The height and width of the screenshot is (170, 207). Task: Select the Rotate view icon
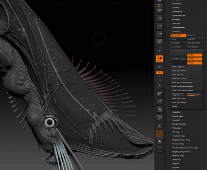tap(159, 110)
